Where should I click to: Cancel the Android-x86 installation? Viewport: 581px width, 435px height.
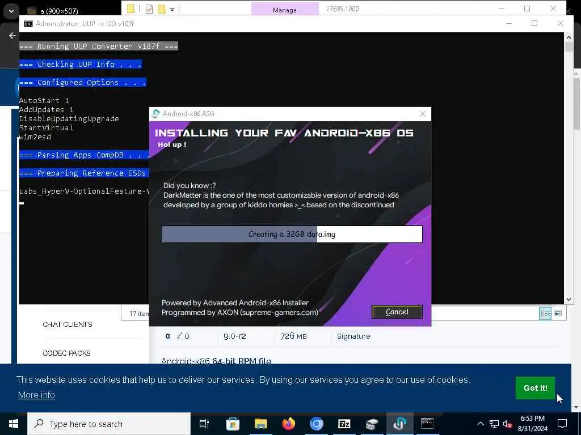397,312
